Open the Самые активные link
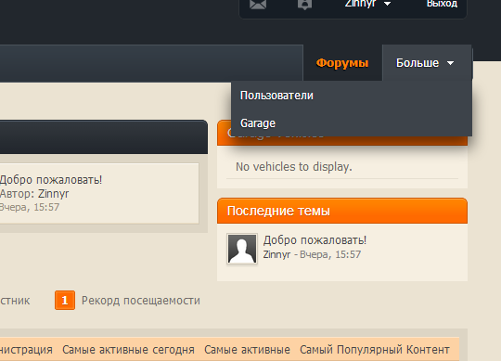The image size is (501, 361). 247,350
